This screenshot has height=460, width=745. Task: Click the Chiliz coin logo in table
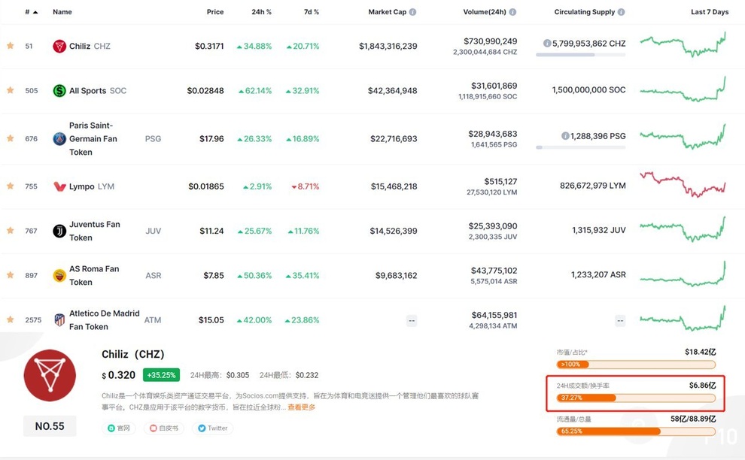(59, 46)
